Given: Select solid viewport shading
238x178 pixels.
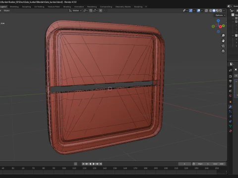Looking at the screenshot, I should 214,10.
